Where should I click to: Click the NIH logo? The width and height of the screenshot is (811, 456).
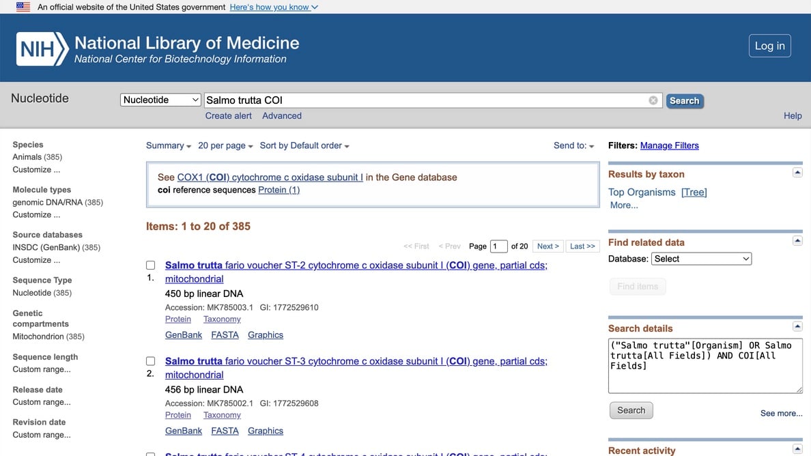point(42,49)
